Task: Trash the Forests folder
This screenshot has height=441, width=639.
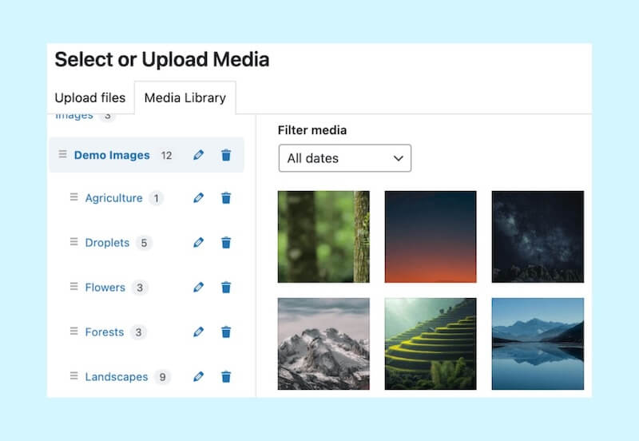Action: pos(226,332)
